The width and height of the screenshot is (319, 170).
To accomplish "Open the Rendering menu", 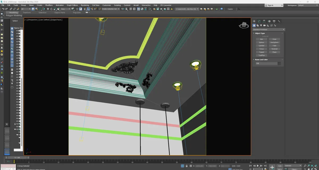I will pyautogui.click(x=85, y=5).
